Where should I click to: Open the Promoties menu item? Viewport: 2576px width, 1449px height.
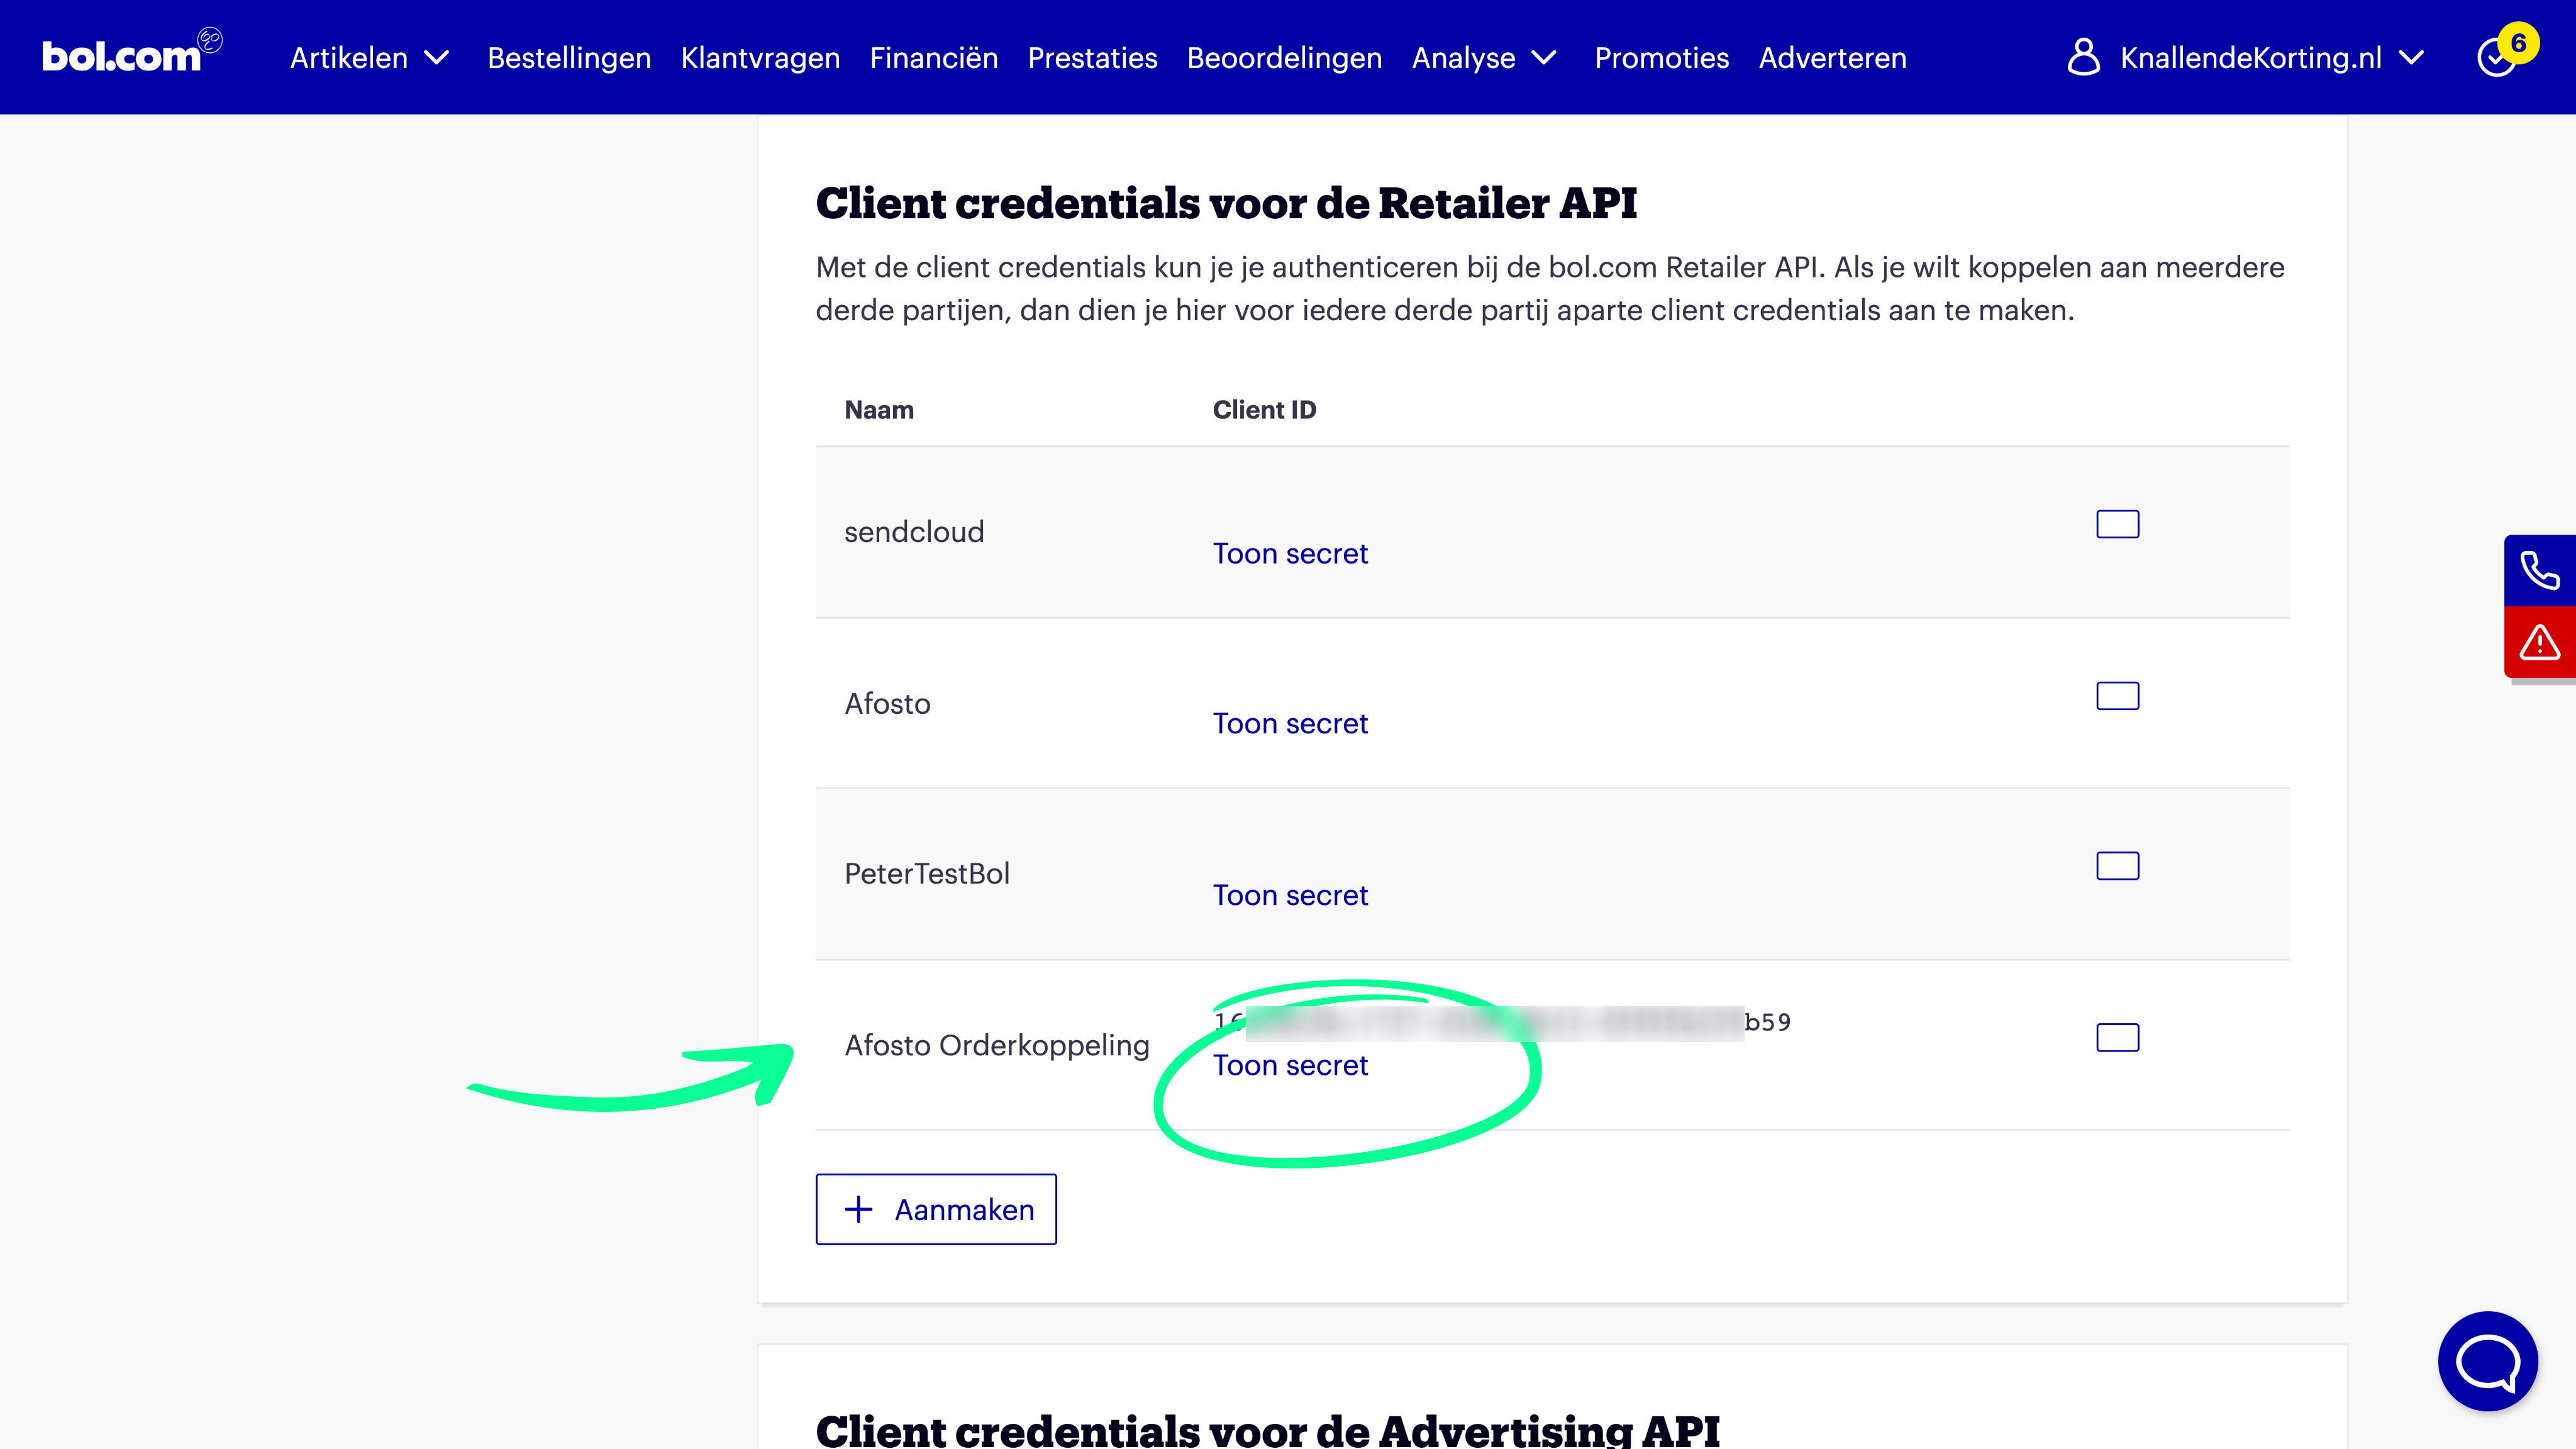coord(1661,58)
